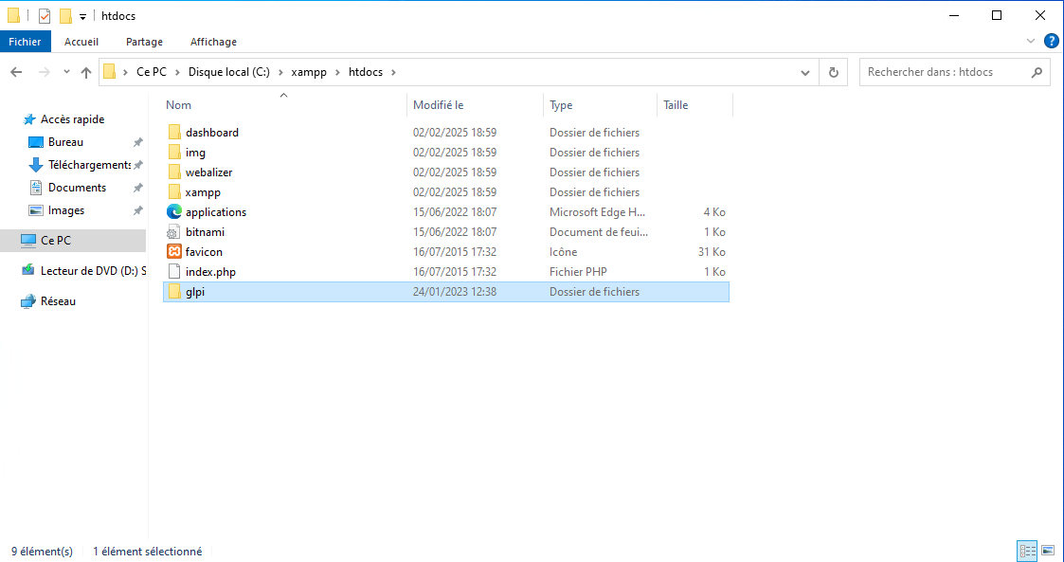Click the Téléchargements download arrow icon
Screen dimensions: 1064x562
click(36, 165)
